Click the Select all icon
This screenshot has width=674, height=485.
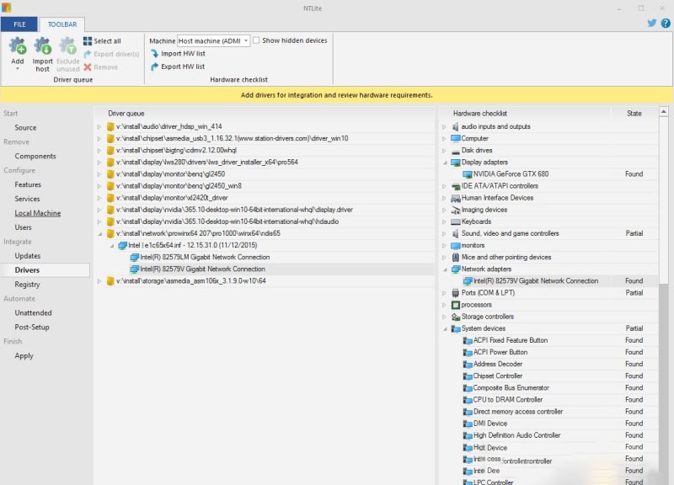click(88, 40)
